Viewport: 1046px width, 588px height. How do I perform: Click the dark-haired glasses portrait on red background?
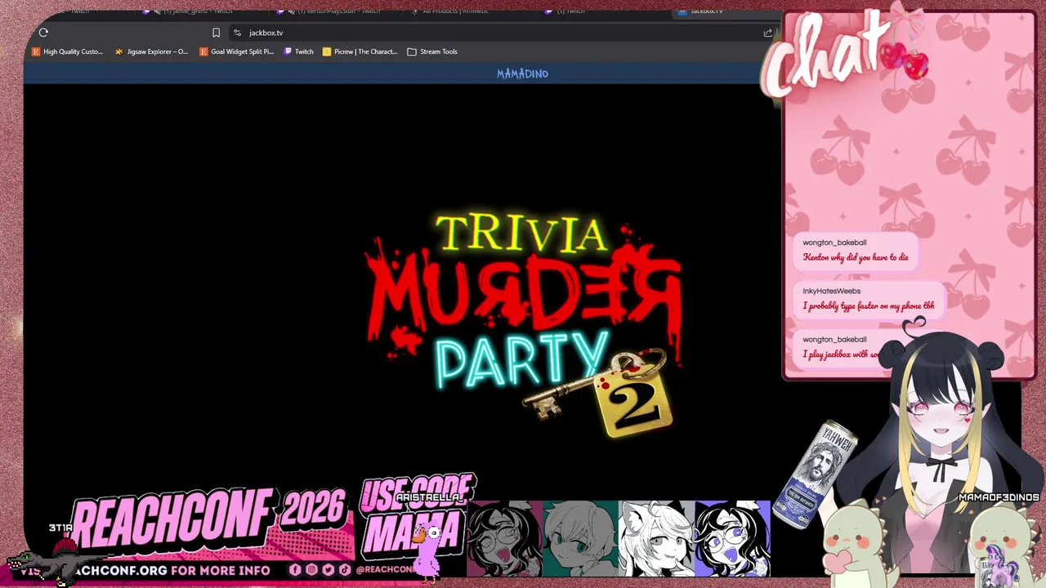504,539
